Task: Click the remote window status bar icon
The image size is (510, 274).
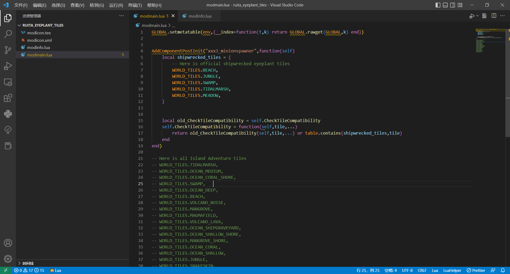Action: click(x=6, y=270)
